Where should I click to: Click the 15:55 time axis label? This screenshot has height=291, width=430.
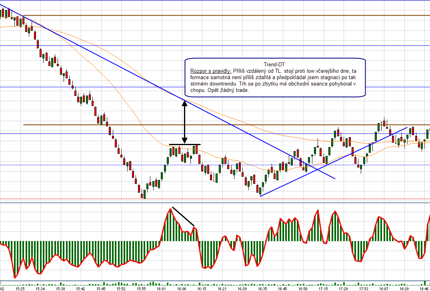click(141, 289)
